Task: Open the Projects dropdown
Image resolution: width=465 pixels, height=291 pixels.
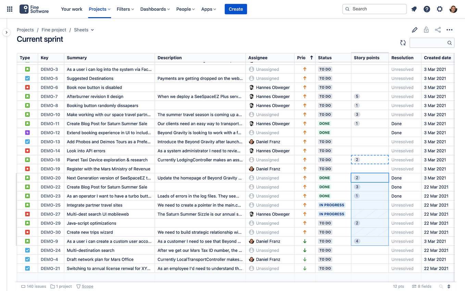Action: click(x=99, y=9)
